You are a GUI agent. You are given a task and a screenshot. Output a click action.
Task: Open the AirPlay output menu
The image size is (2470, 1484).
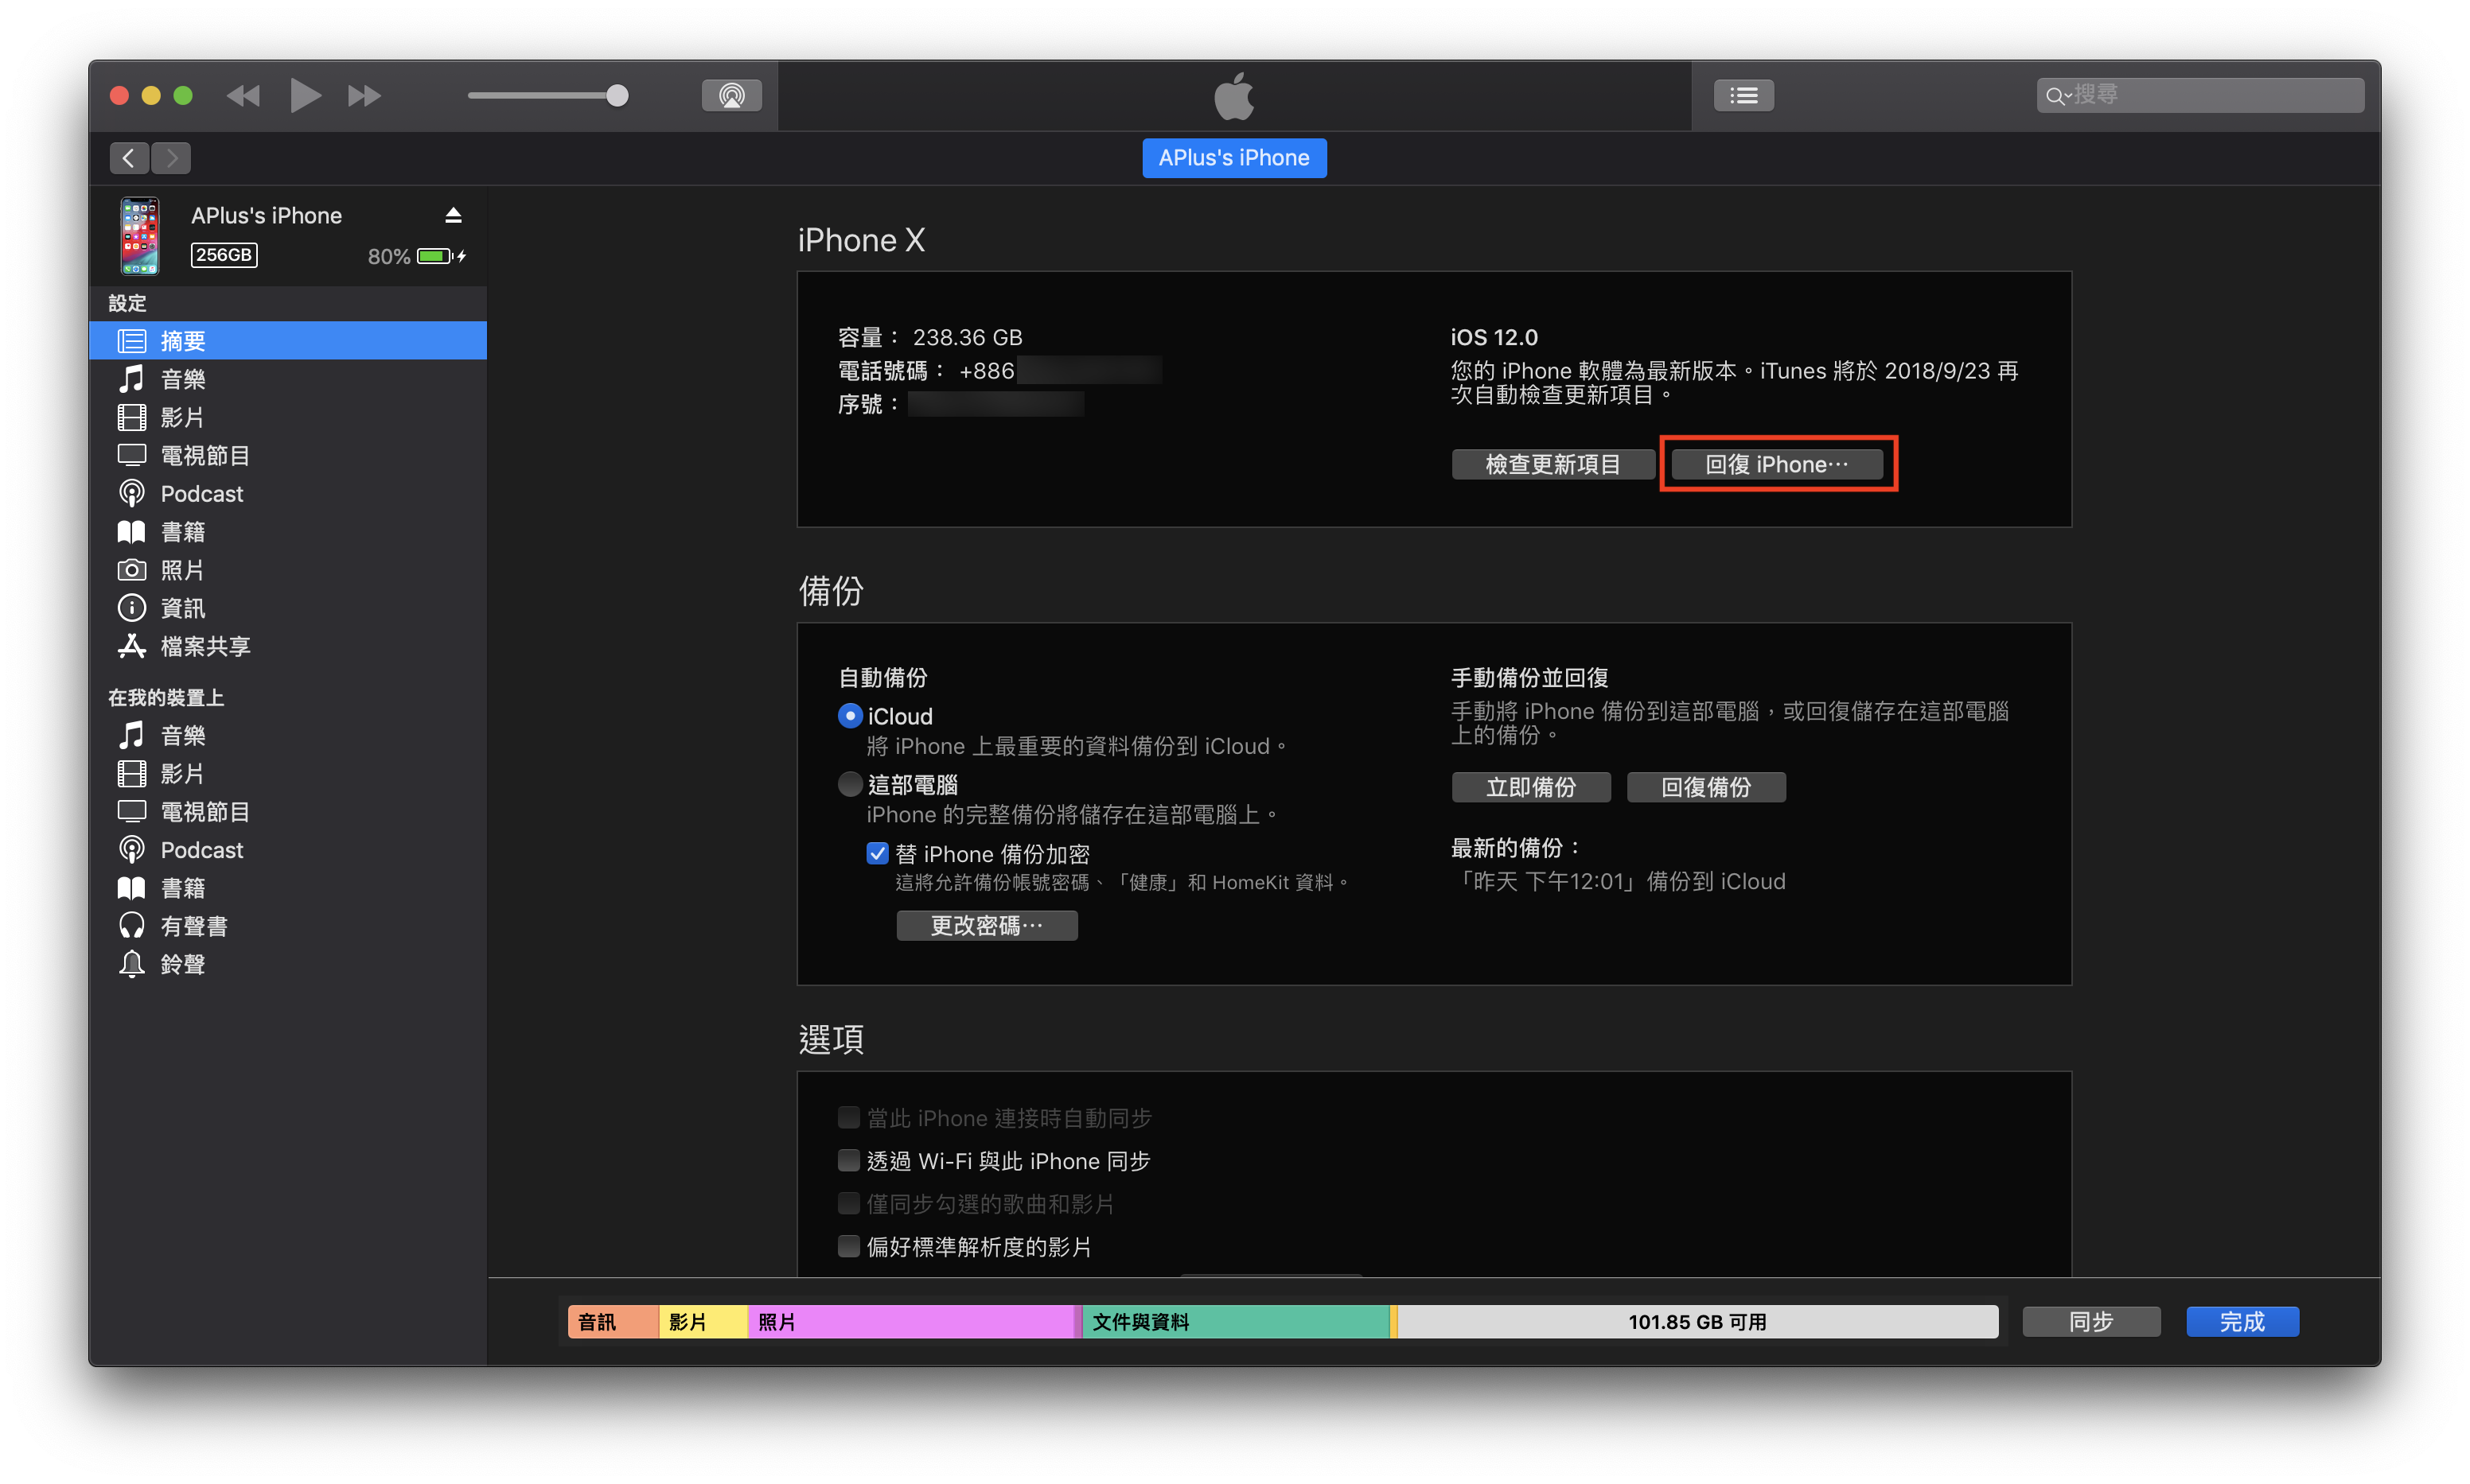point(731,96)
